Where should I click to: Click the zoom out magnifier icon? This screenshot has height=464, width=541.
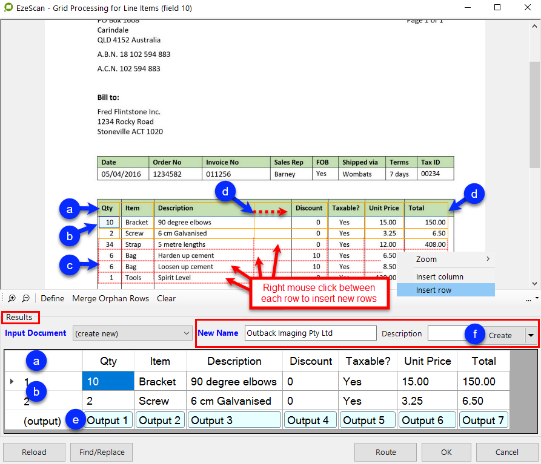click(26, 298)
